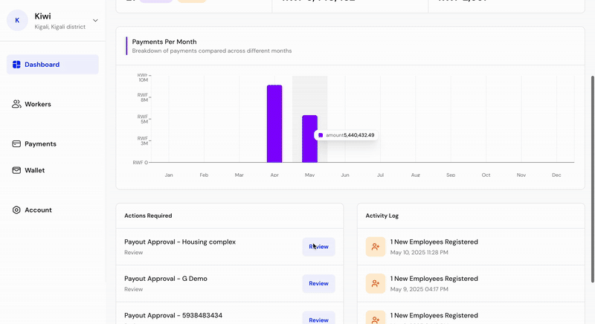Click 'Payments Per Month' heading

[164, 42]
